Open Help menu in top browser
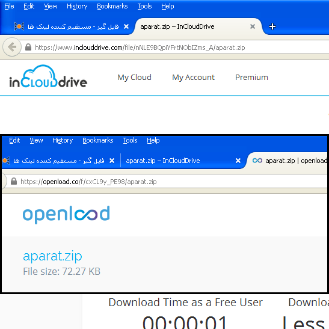The height and width of the screenshot is (329, 329). tap(168, 6)
